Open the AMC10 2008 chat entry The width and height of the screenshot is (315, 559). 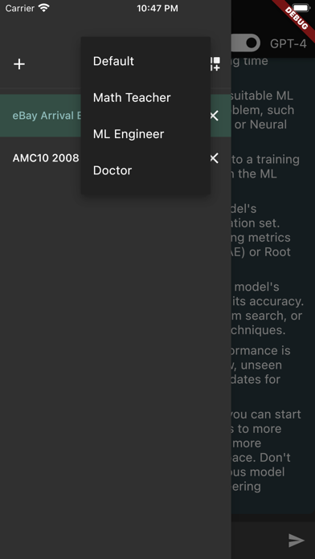pos(46,158)
